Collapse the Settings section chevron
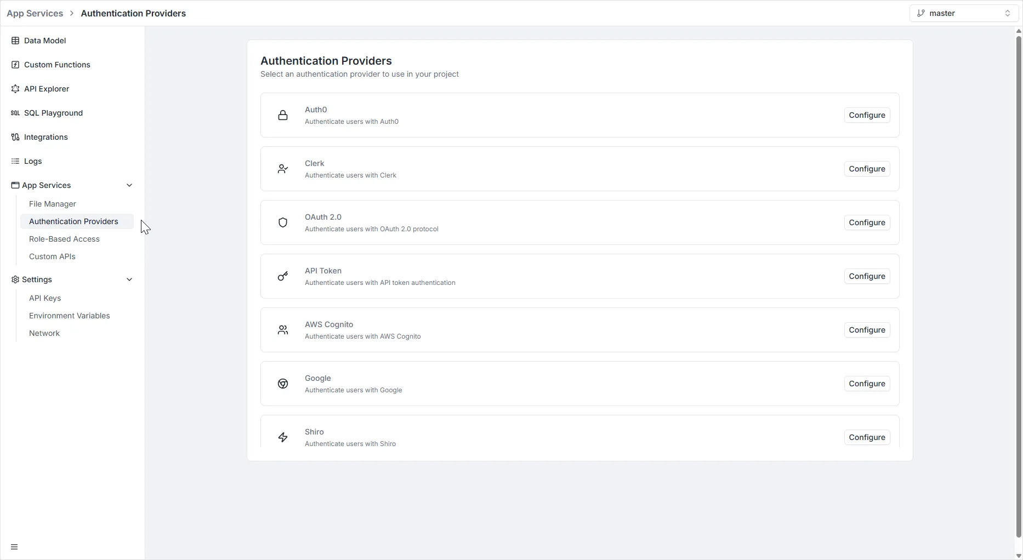The image size is (1023, 560). 129,279
